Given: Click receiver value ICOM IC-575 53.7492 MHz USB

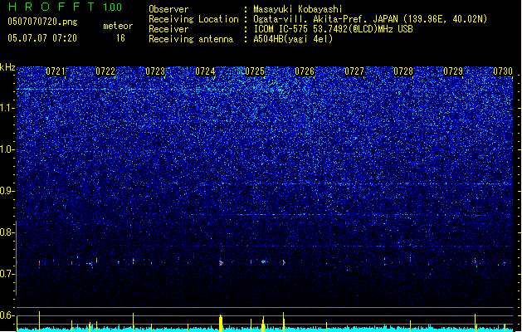Looking at the screenshot, I should coord(333,29).
